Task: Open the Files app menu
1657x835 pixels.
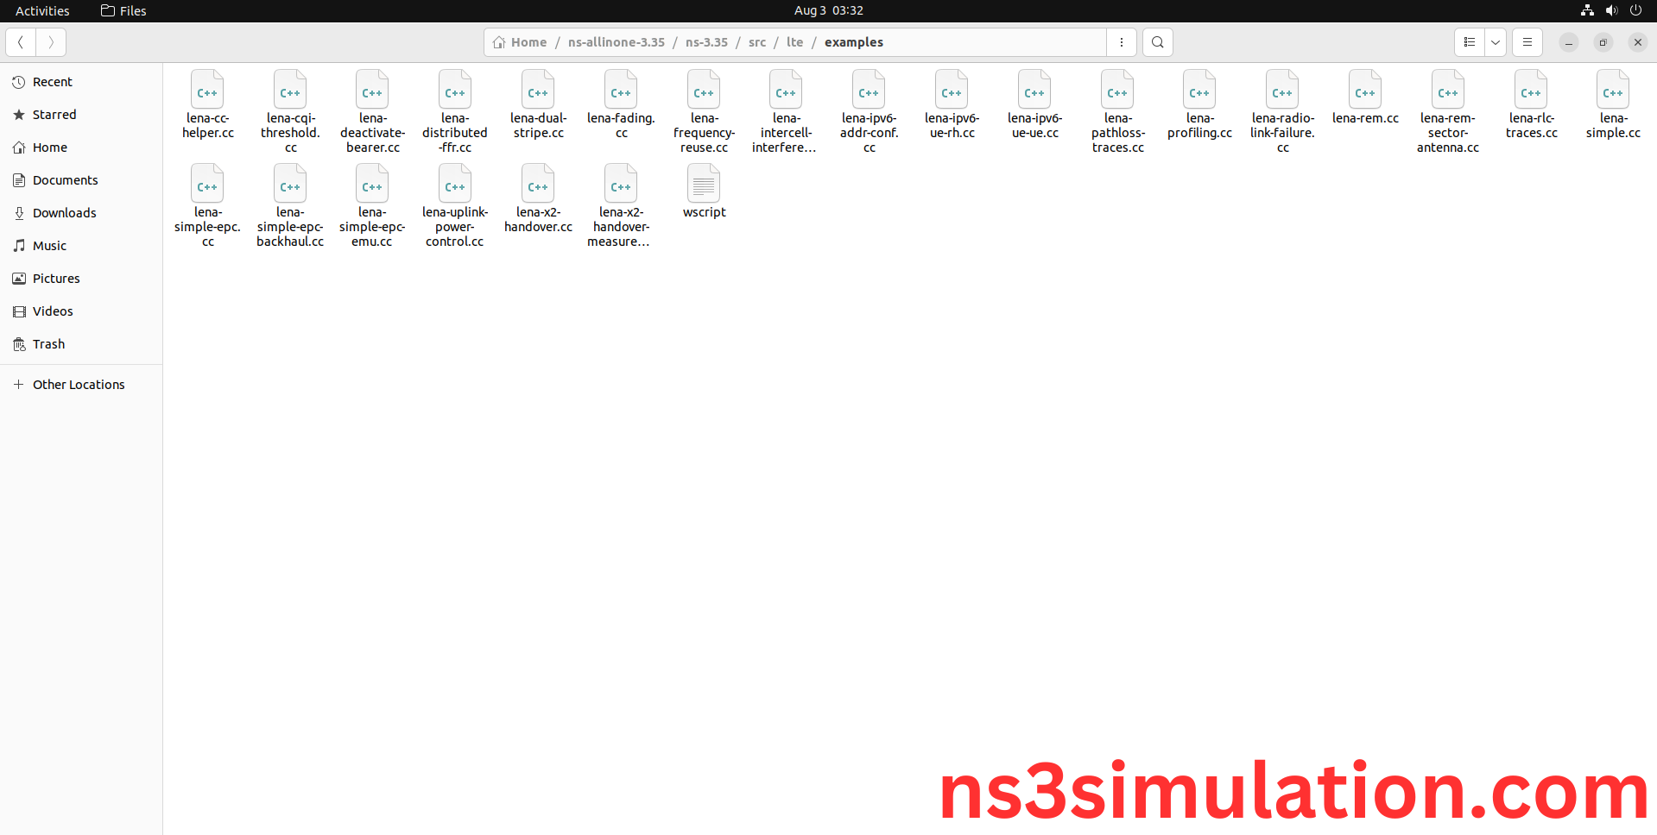Action: tap(123, 10)
